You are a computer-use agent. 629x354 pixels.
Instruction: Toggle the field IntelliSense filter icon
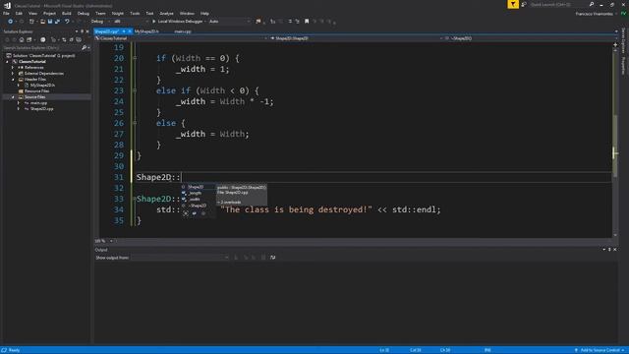[195, 214]
